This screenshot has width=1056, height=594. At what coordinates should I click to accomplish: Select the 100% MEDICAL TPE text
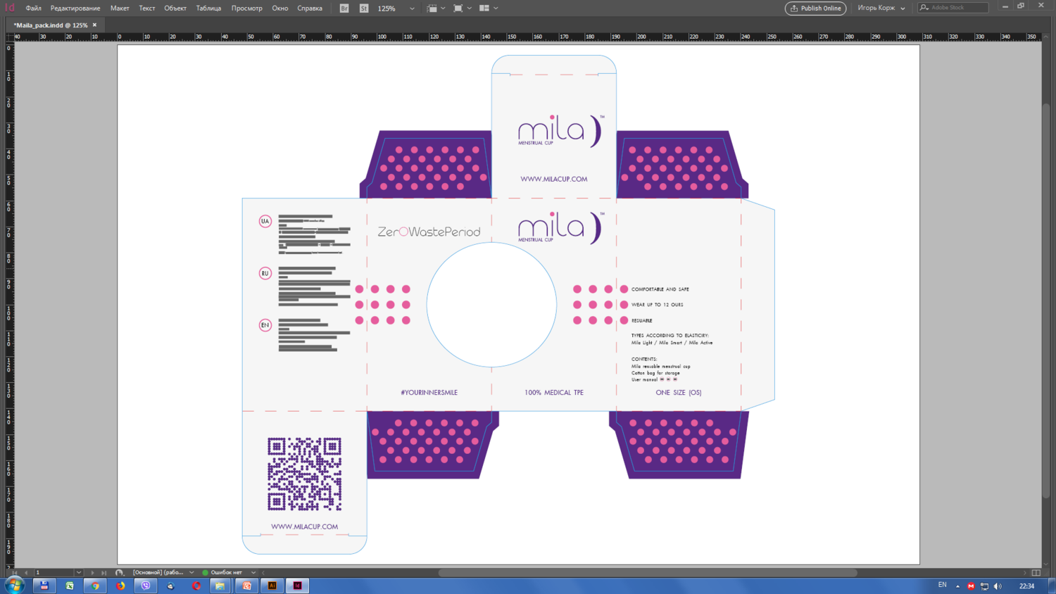click(554, 393)
